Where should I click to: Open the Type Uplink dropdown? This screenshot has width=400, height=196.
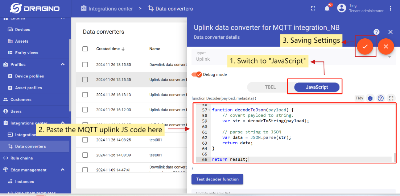point(294,56)
